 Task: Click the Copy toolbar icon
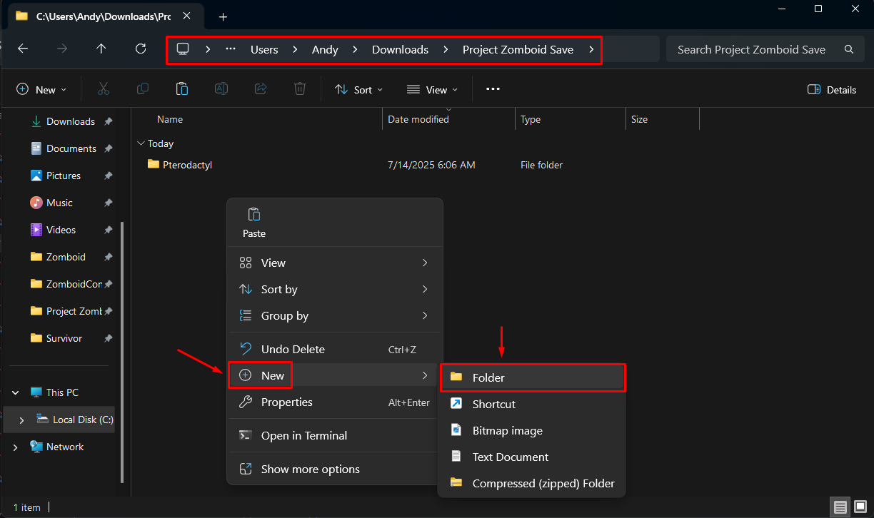(x=142, y=88)
